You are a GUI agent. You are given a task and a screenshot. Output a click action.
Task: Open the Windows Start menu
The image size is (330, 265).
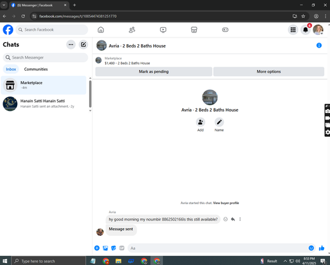tap(5, 261)
